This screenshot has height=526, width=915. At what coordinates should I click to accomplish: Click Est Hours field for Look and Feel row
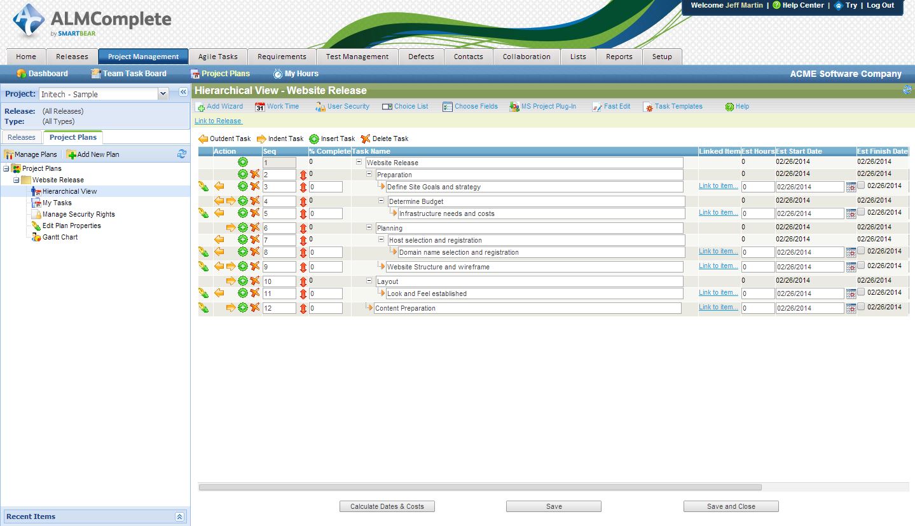click(x=758, y=293)
